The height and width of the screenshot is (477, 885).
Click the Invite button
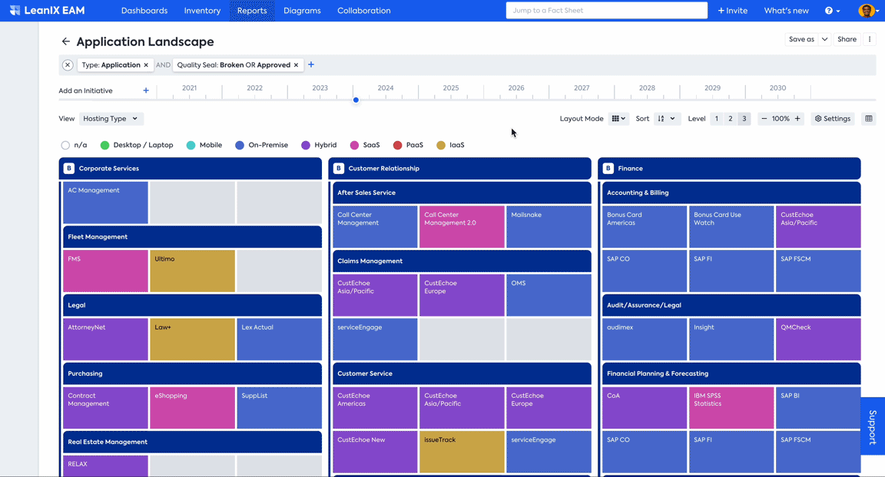coord(733,11)
